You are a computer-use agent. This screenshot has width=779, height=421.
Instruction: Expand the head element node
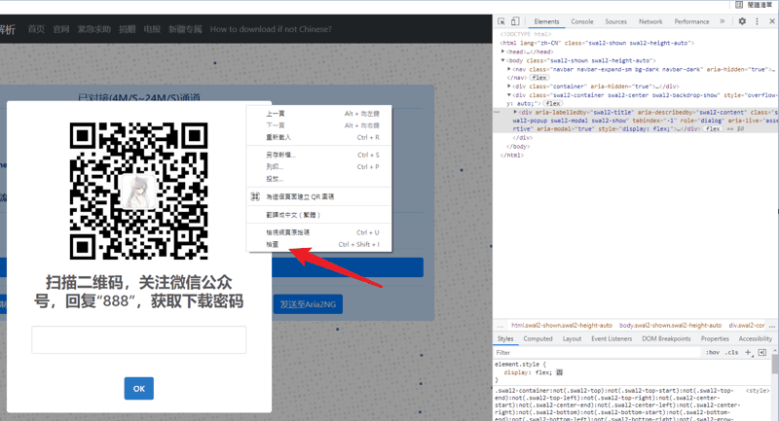tap(502, 52)
